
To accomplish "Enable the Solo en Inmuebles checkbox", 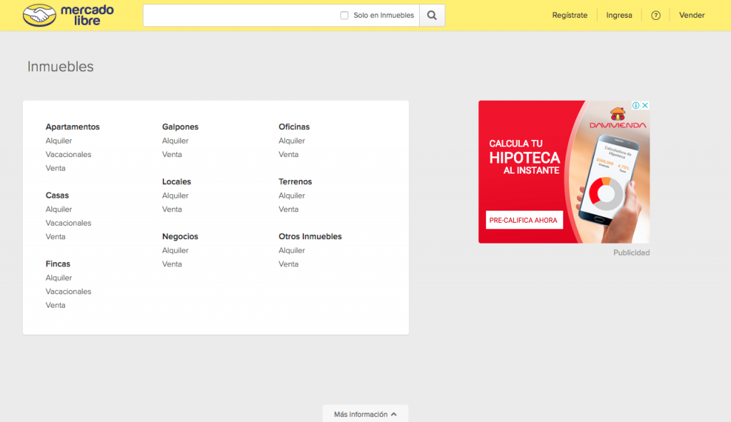I will (x=345, y=15).
